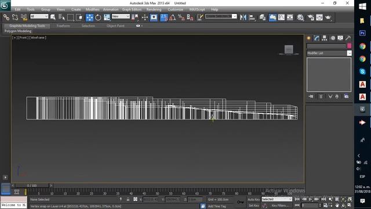Click the Pin Stack icon
This screenshot has width=371, height=209.
pyautogui.click(x=311, y=96)
